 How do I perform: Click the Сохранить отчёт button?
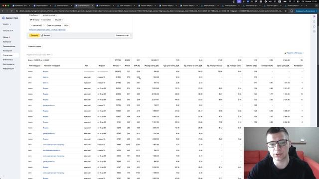pos(122,35)
